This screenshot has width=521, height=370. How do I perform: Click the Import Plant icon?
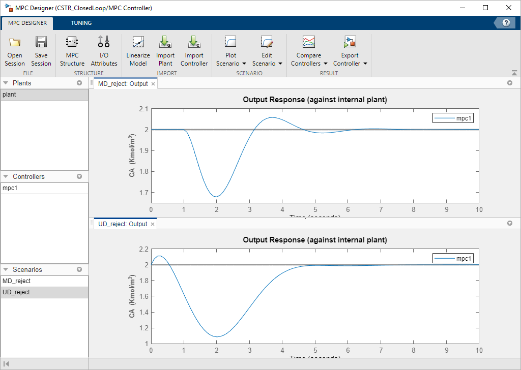(x=165, y=43)
